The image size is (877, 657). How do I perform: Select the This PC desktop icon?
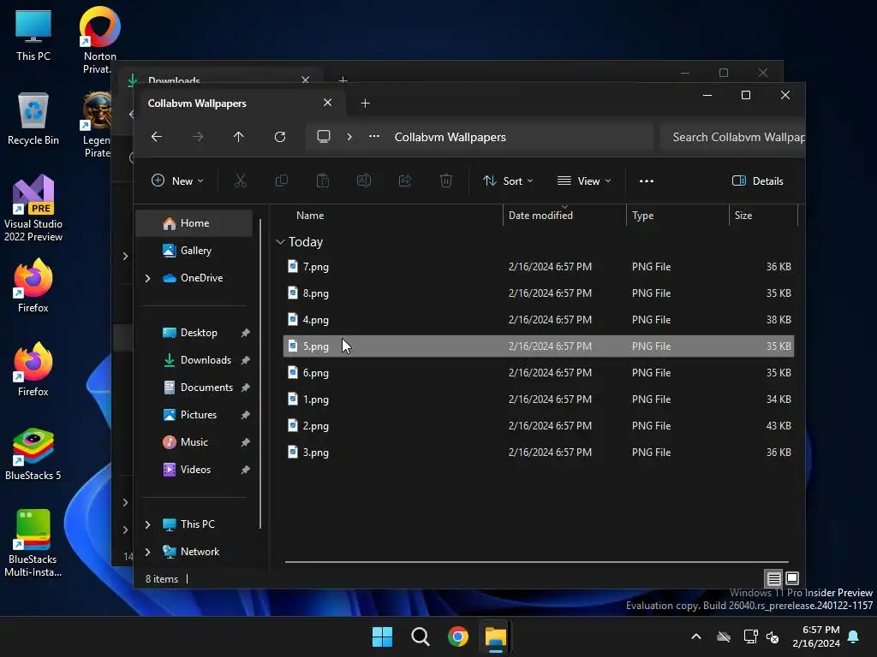[x=33, y=35]
